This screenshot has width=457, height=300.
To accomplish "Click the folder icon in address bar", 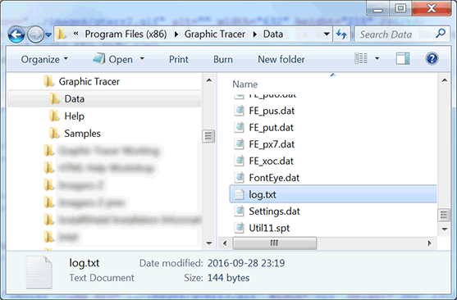I will (x=61, y=34).
